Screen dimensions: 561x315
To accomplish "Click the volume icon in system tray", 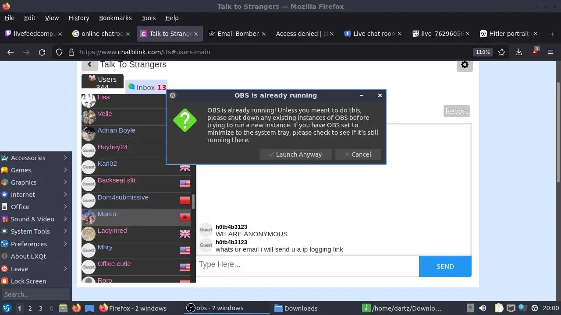I will (483, 308).
